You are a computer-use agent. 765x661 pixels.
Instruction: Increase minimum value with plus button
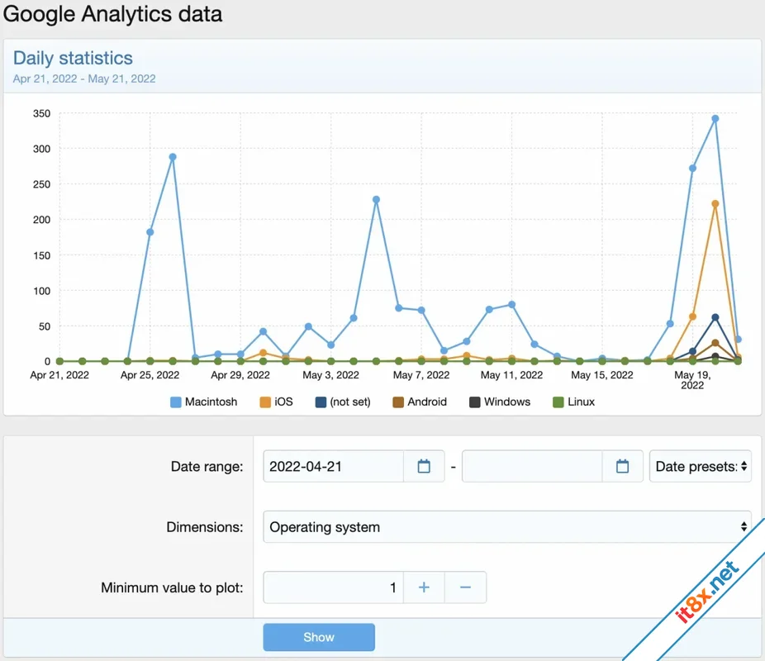424,587
